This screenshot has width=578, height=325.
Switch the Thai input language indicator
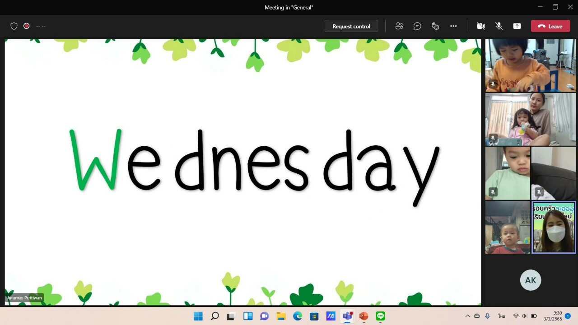(x=502, y=316)
